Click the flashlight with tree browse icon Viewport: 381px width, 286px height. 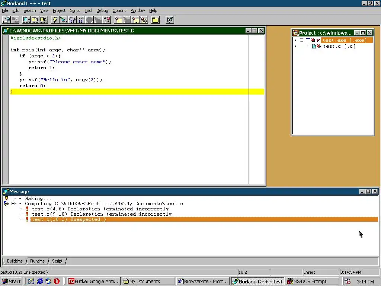(x=144, y=20)
